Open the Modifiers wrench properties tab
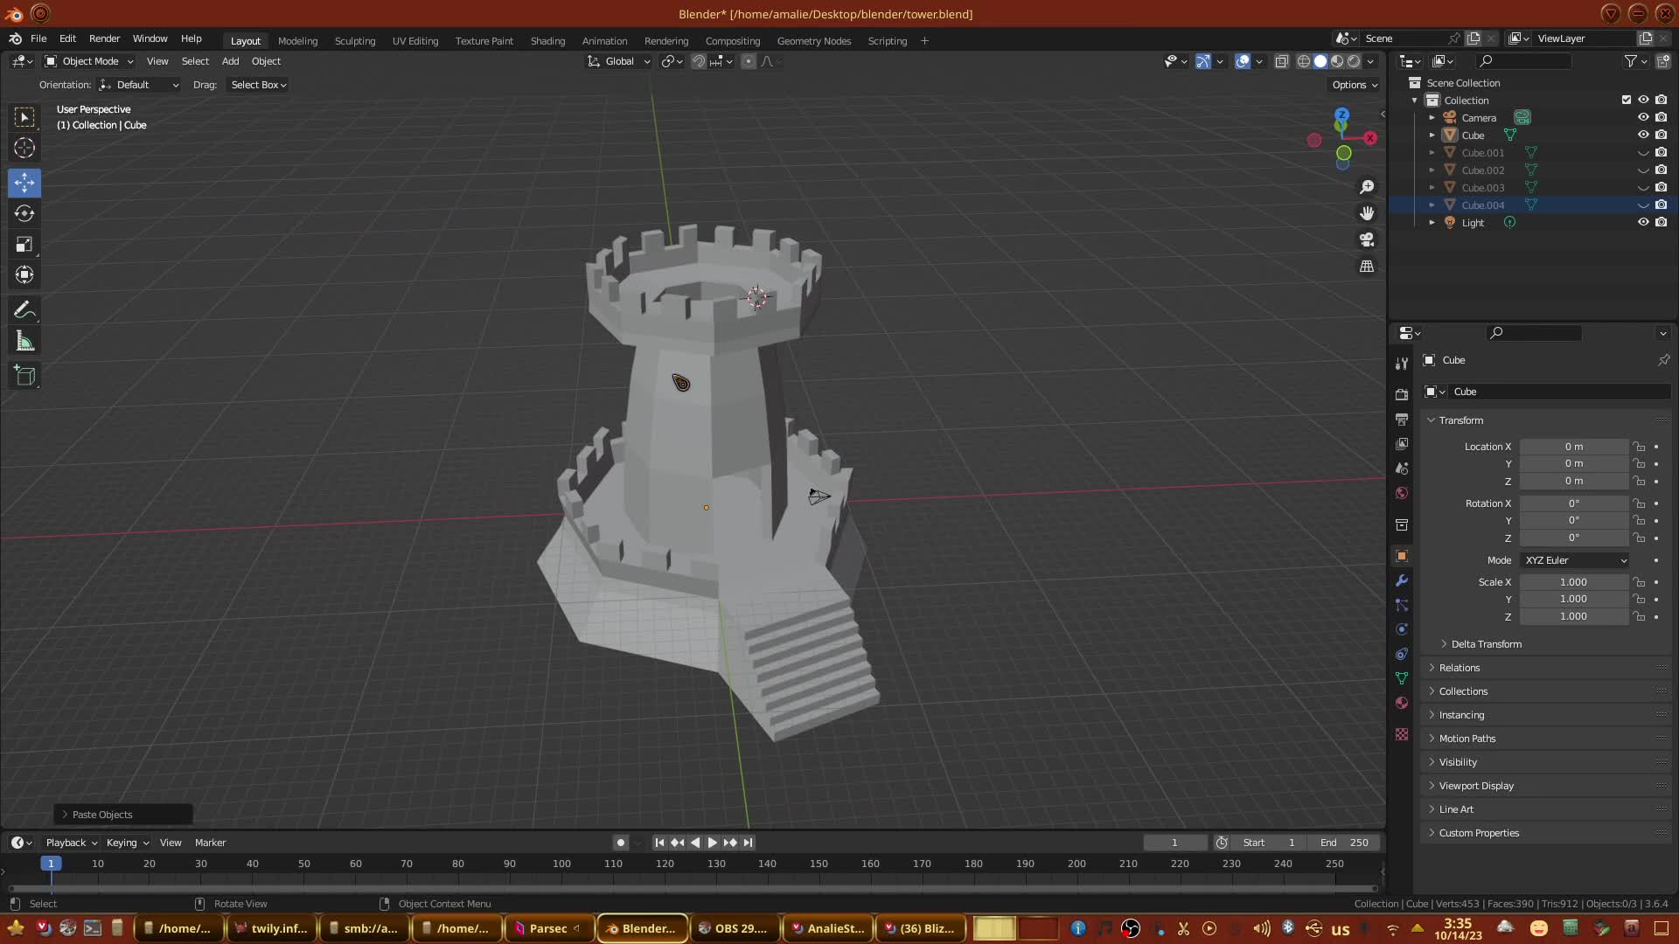 1402,581
